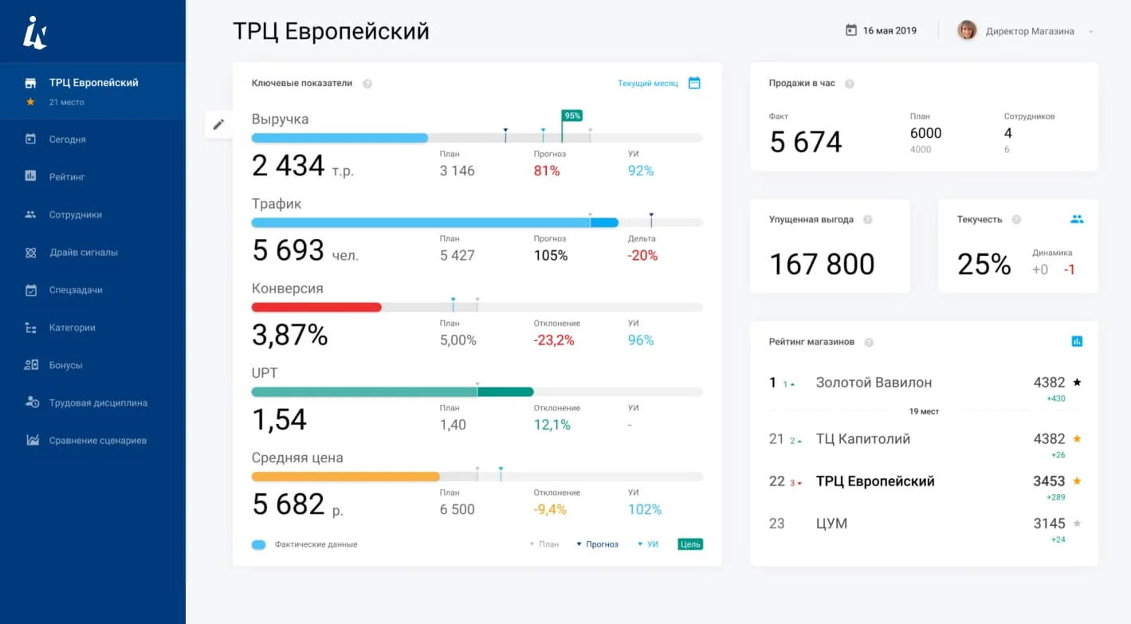Click the green UPT progress bar
Image resolution: width=1131 pixels, height=624 pixels.
(392, 391)
